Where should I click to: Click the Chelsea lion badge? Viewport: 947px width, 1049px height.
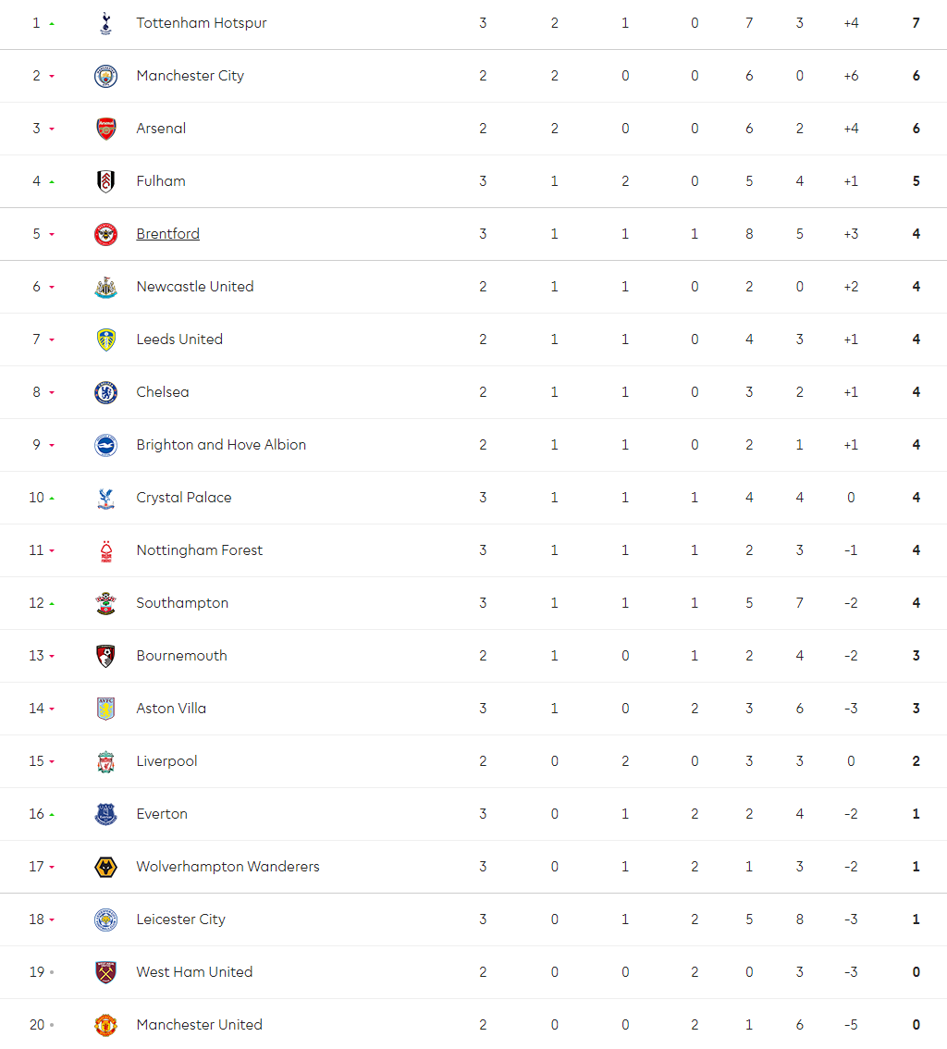105,393
